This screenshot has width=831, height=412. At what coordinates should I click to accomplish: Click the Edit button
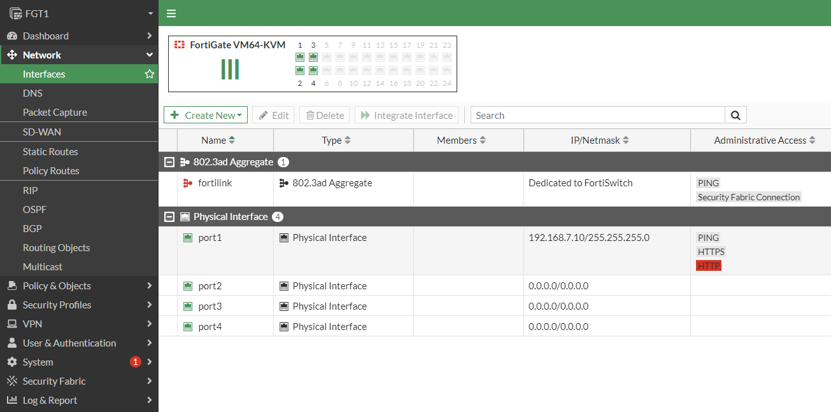[x=273, y=115]
